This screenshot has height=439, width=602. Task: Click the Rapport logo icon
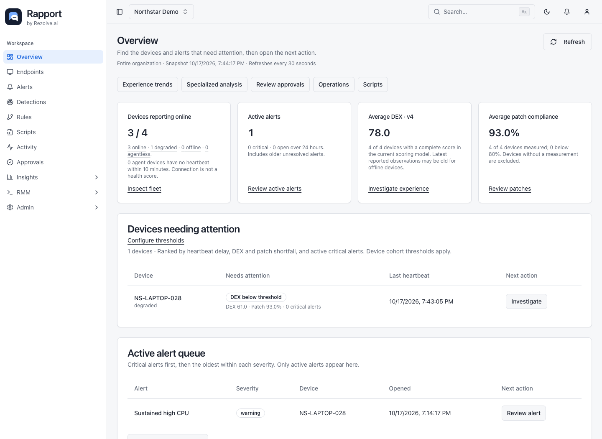pos(13,17)
